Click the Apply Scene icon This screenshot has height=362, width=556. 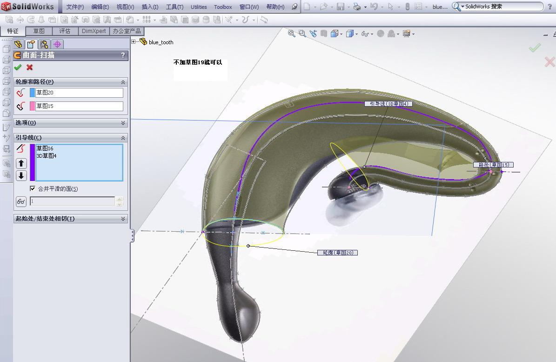pos(391,34)
